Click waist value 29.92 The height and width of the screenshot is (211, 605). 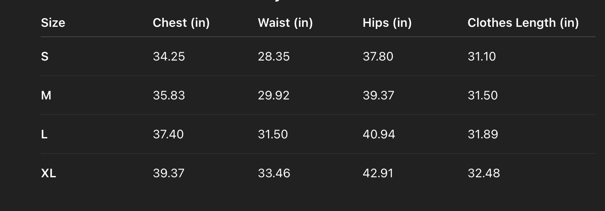(273, 96)
